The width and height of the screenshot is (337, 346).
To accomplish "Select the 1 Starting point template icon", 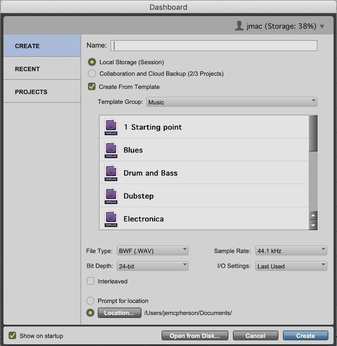I will pyautogui.click(x=111, y=127).
